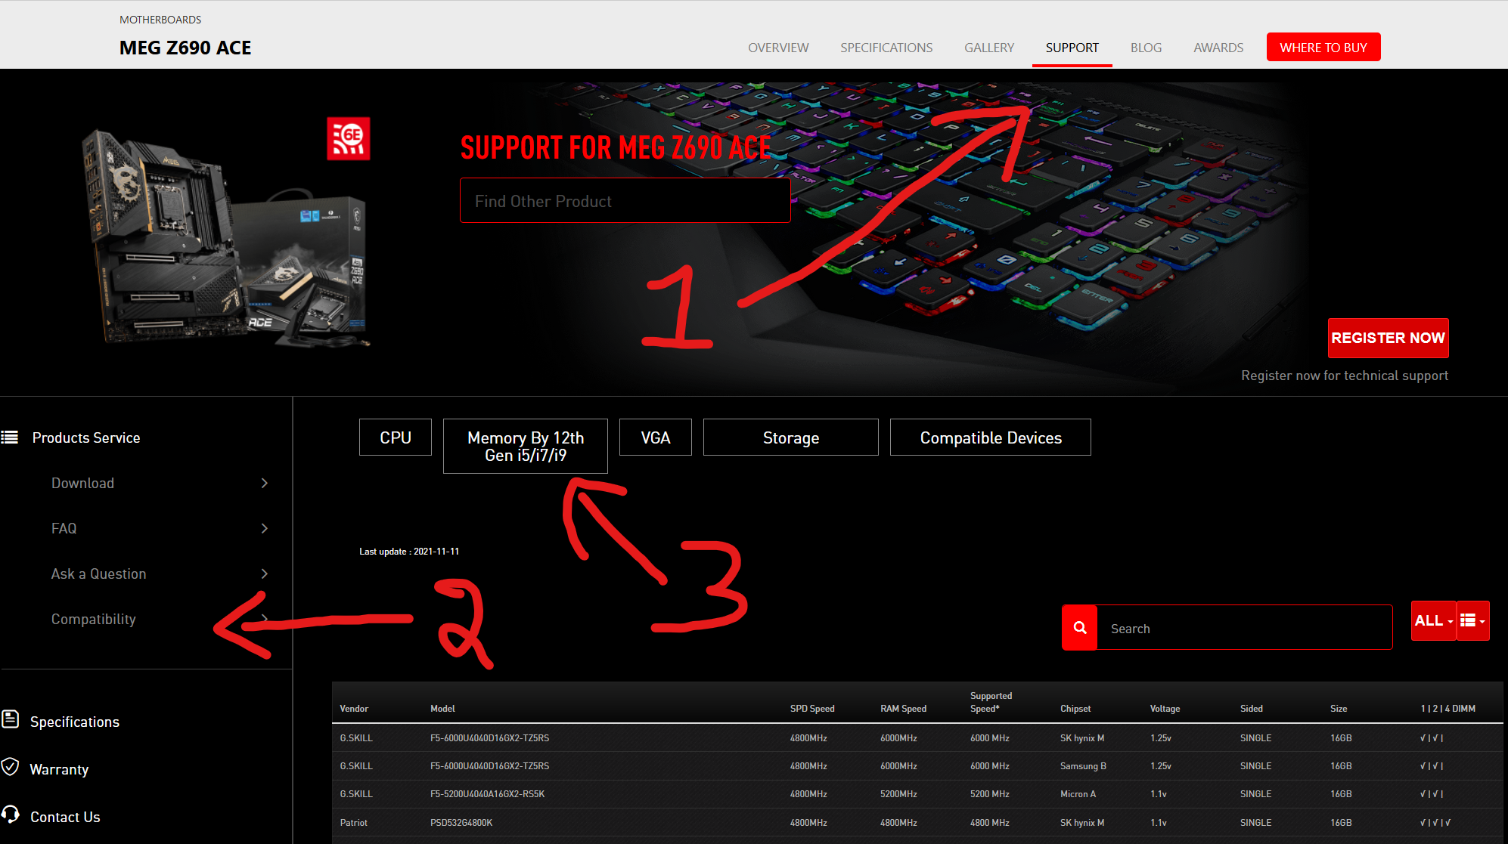Select the CPU compatibility button
The height and width of the screenshot is (844, 1508).
[396, 437]
